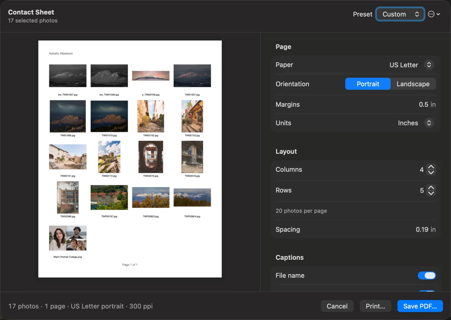Click the 20 photos per page label
This screenshot has height=320, width=451.
(301, 211)
